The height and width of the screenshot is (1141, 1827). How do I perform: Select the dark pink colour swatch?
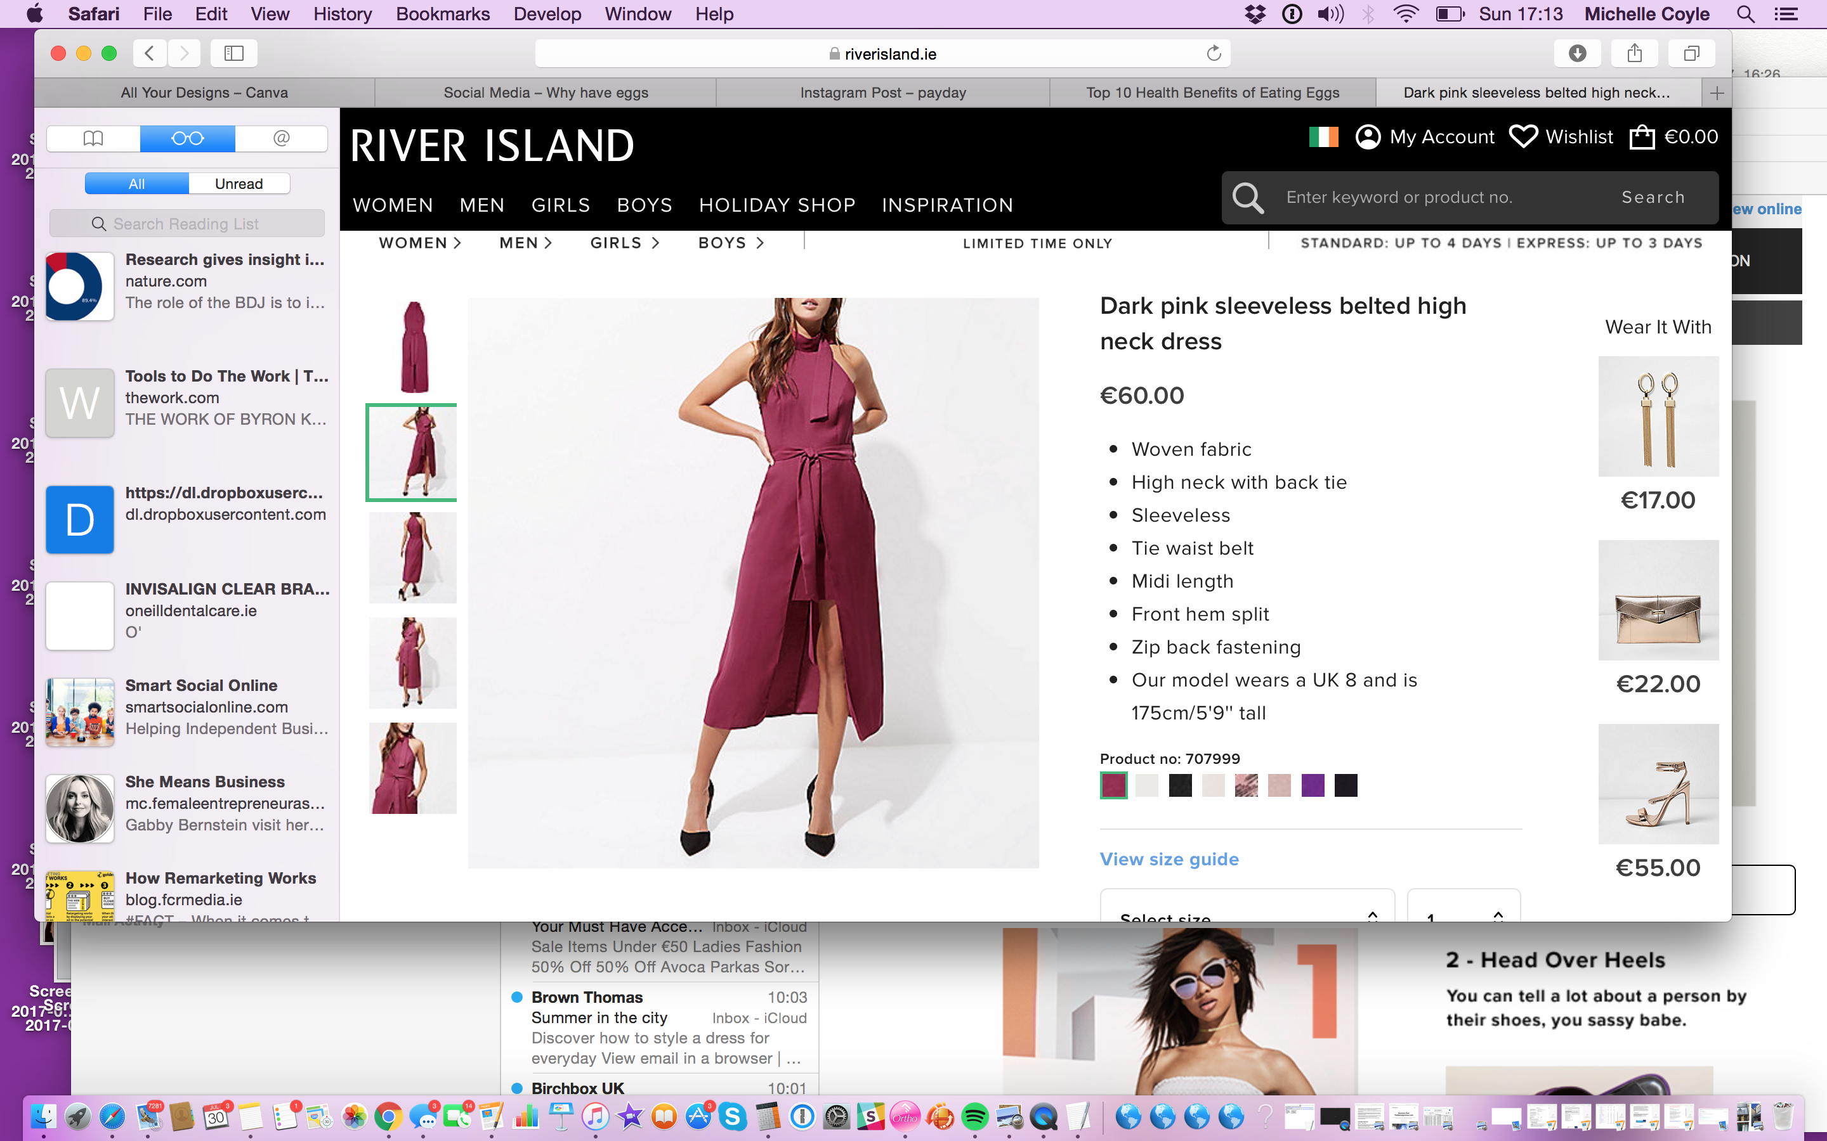(x=1113, y=785)
